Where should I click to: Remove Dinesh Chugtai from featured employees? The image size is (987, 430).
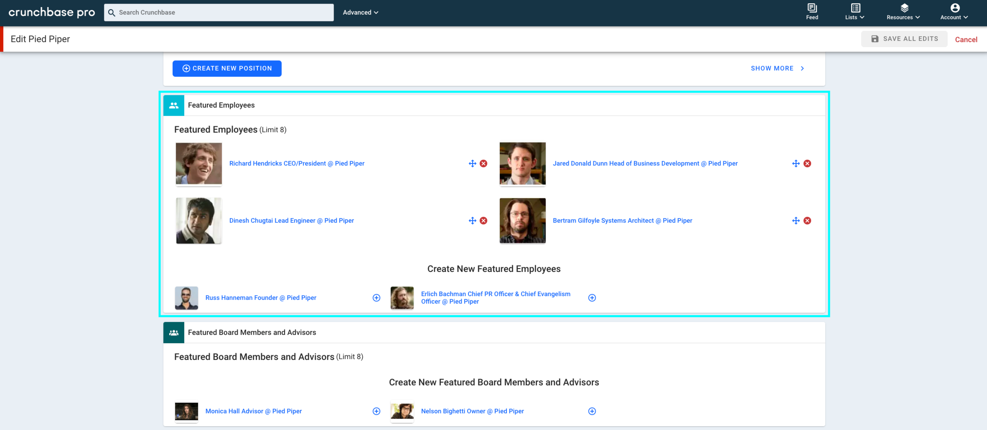483,221
